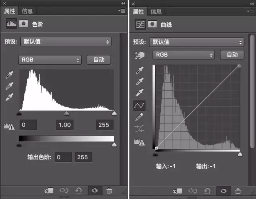Switch to 信息 tab in left panel
This screenshot has height=199, width=256.
pyautogui.click(x=27, y=11)
